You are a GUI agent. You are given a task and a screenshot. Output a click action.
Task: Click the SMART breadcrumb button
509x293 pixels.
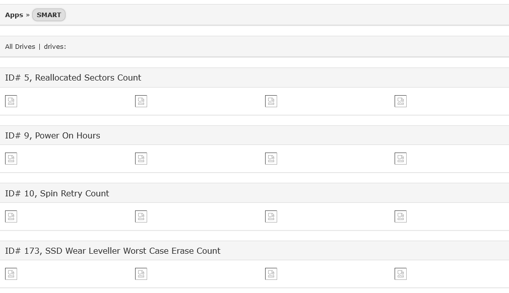pyautogui.click(x=49, y=15)
